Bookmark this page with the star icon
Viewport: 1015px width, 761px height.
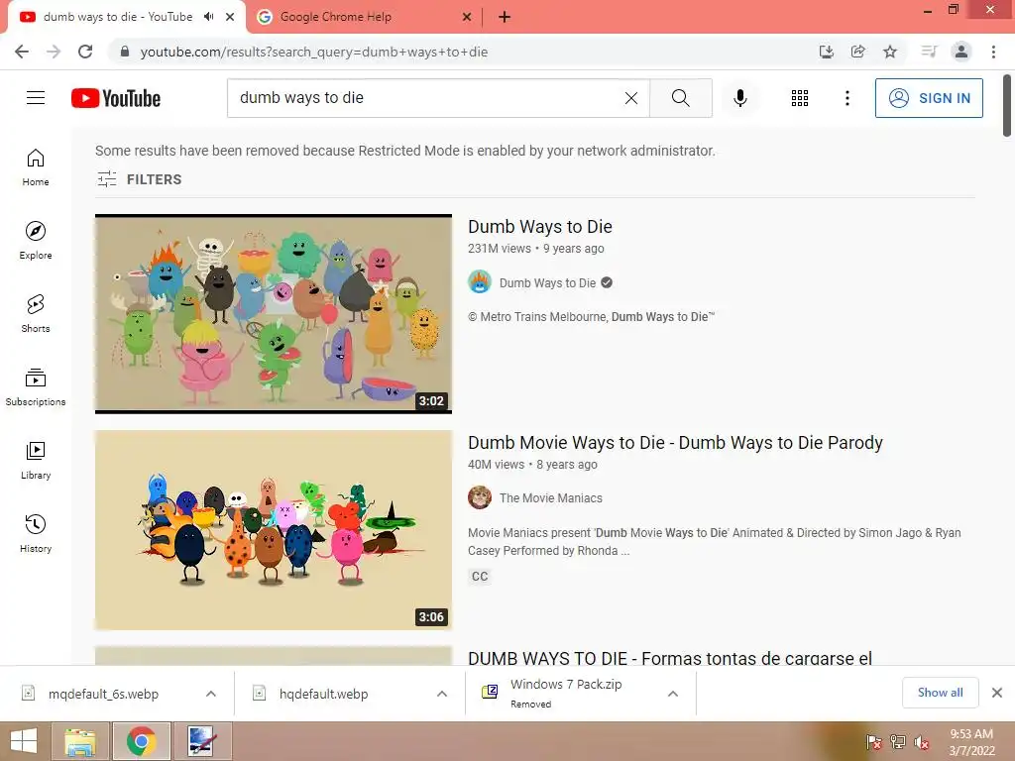tap(890, 52)
